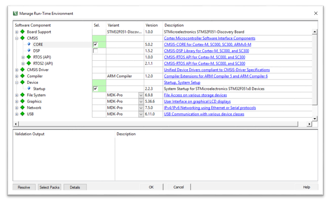The width and height of the screenshot is (328, 201).
Task: Open Graphics MDK-Pro variant dropdown
Action: point(141,102)
